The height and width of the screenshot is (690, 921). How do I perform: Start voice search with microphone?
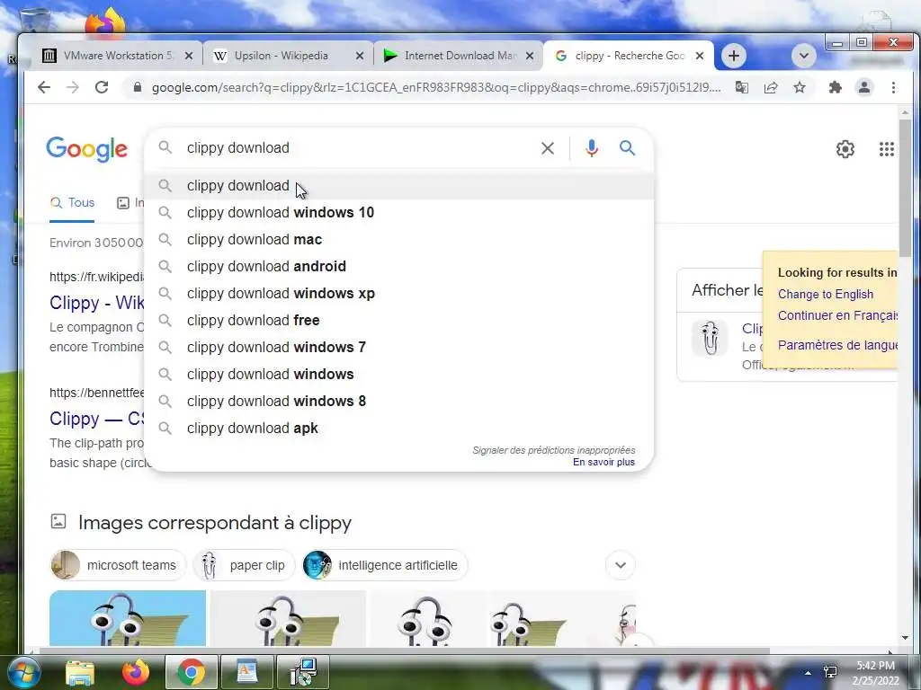[x=592, y=148]
